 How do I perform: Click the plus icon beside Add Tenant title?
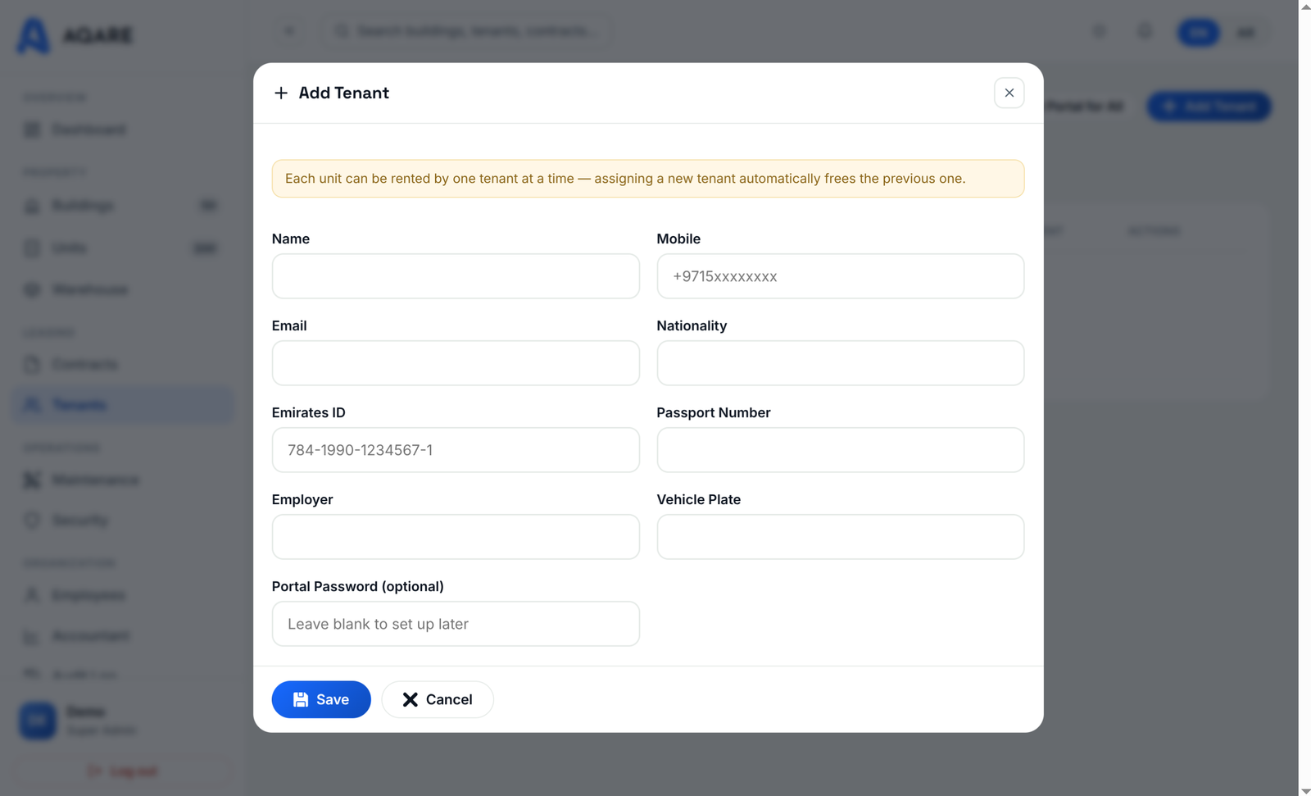pyautogui.click(x=281, y=93)
